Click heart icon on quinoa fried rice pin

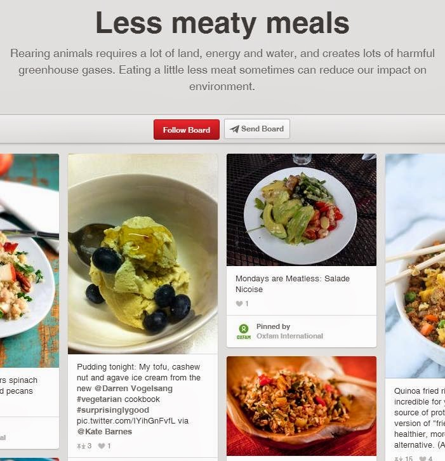click(x=423, y=458)
